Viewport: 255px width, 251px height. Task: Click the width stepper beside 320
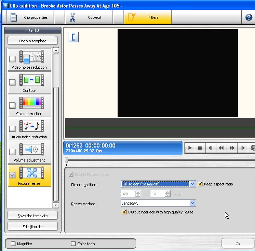pos(138,194)
